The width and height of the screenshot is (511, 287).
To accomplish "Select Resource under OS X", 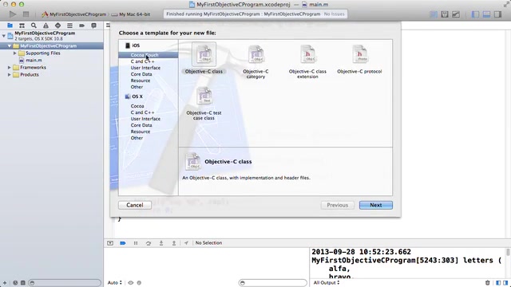I will click(x=141, y=132).
